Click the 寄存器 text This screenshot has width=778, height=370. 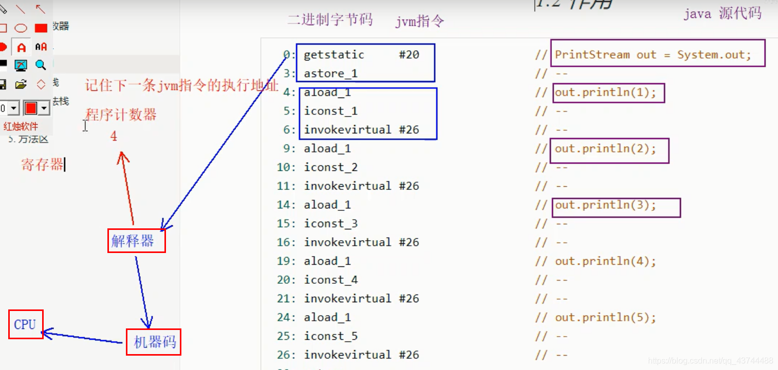click(x=42, y=164)
